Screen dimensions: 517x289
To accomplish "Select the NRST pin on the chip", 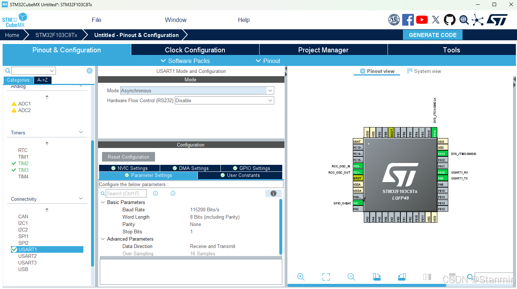I will [x=358, y=178].
